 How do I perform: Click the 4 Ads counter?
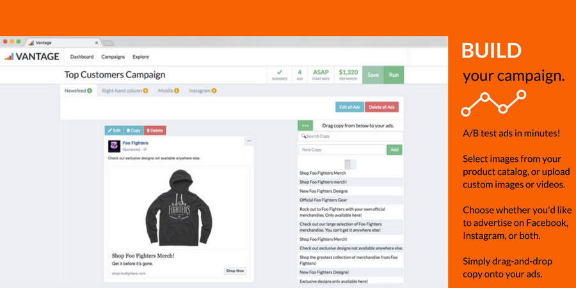pos(300,75)
